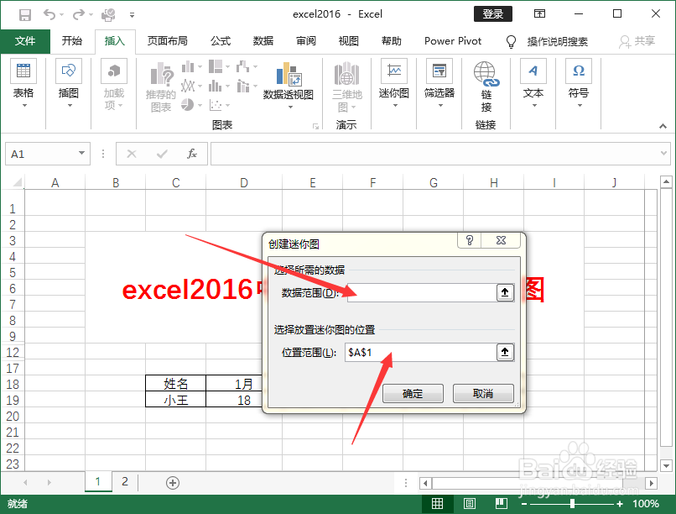Open the 帮助 Help tab
This screenshot has height=514, width=676.
(392, 41)
